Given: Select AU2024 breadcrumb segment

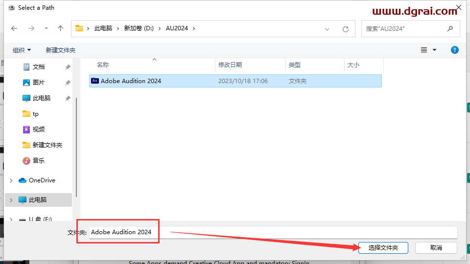Looking at the screenshot, I should (x=177, y=28).
